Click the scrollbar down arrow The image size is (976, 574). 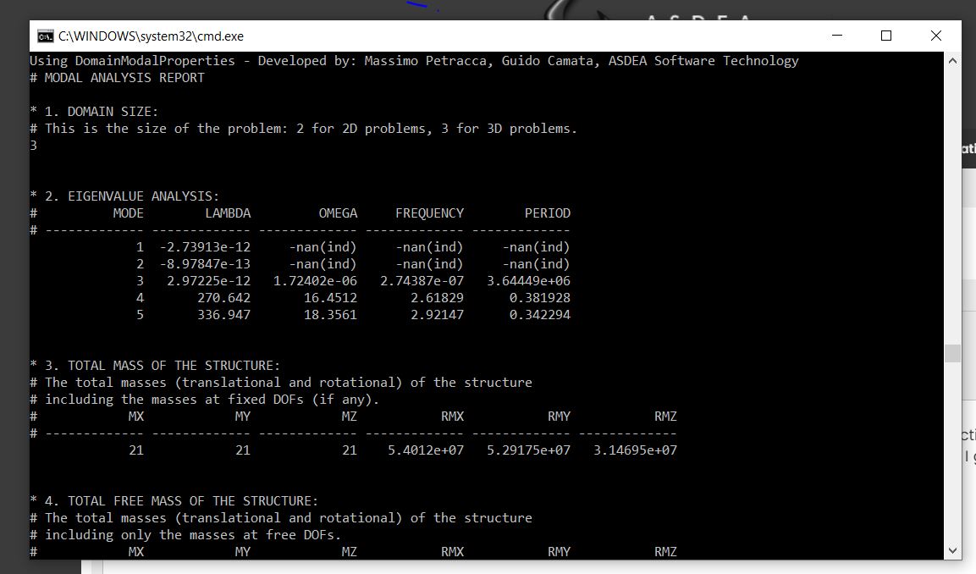(952, 550)
